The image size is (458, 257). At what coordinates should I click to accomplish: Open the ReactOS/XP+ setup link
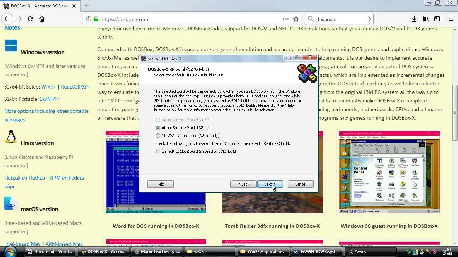pos(76,87)
